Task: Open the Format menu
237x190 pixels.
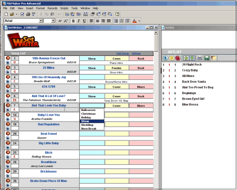Action: coord(40,8)
